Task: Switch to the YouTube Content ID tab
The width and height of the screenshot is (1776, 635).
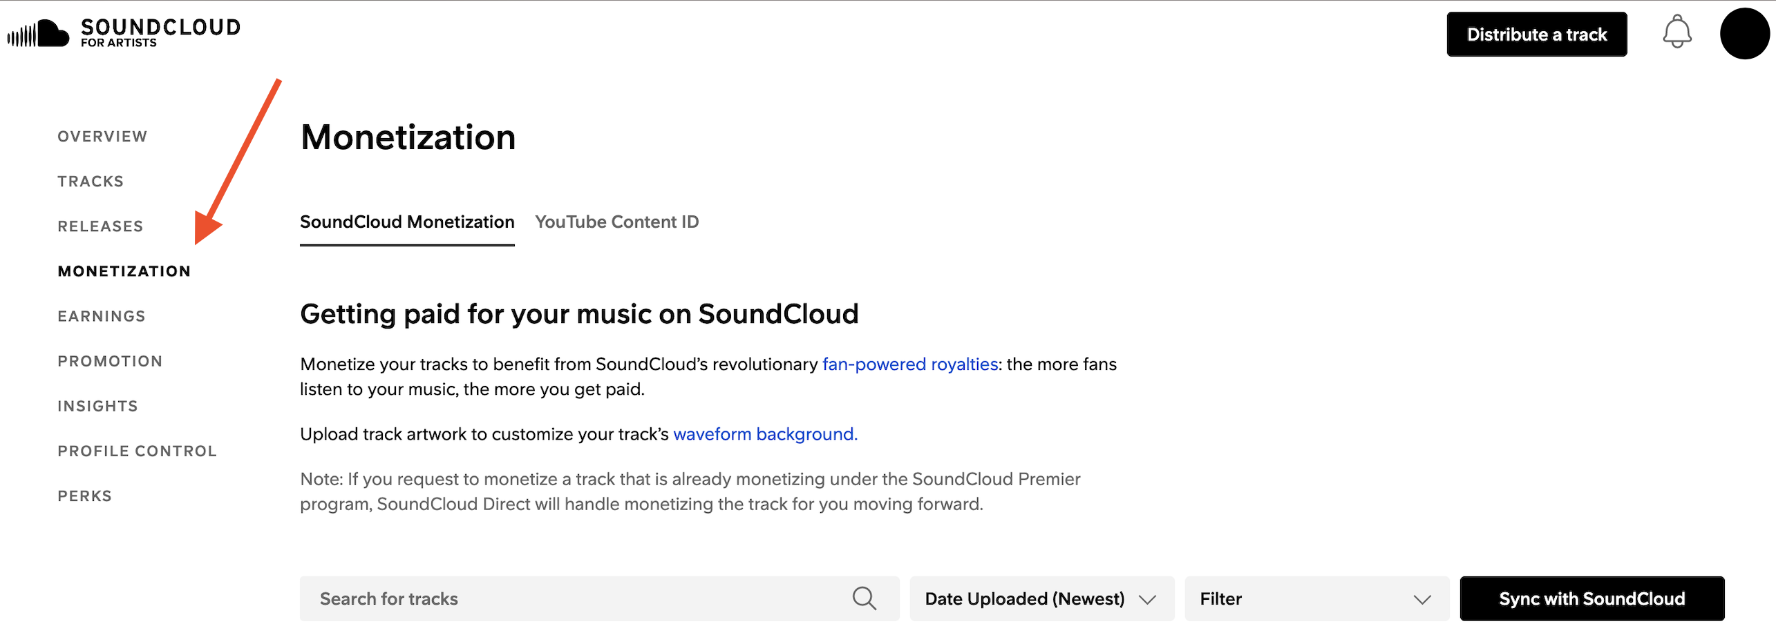Action: pos(616,222)
